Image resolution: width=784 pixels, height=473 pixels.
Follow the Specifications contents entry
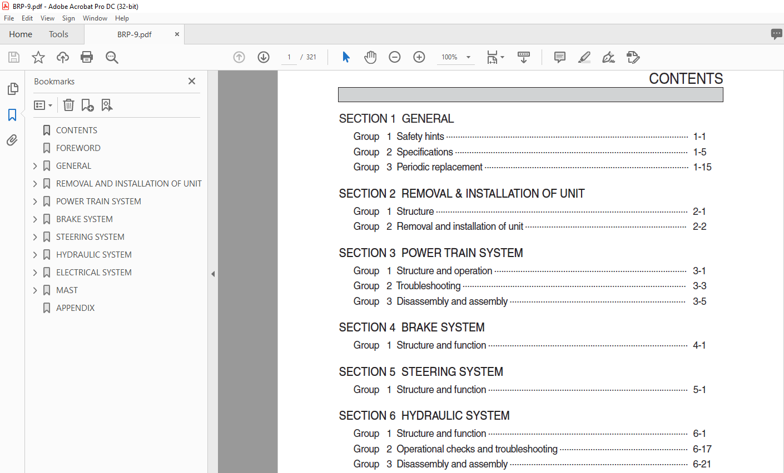pos(425,152)
